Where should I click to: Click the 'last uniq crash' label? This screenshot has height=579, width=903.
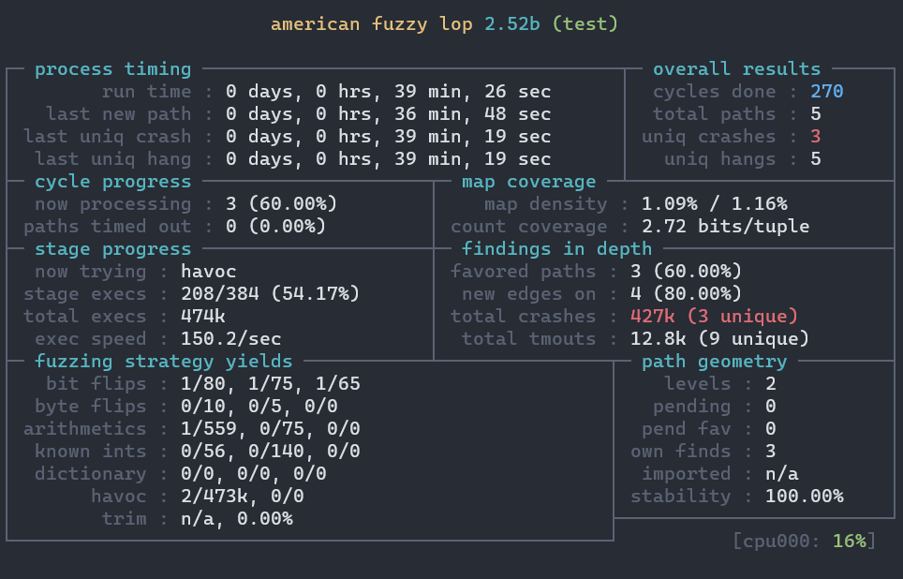107,137
